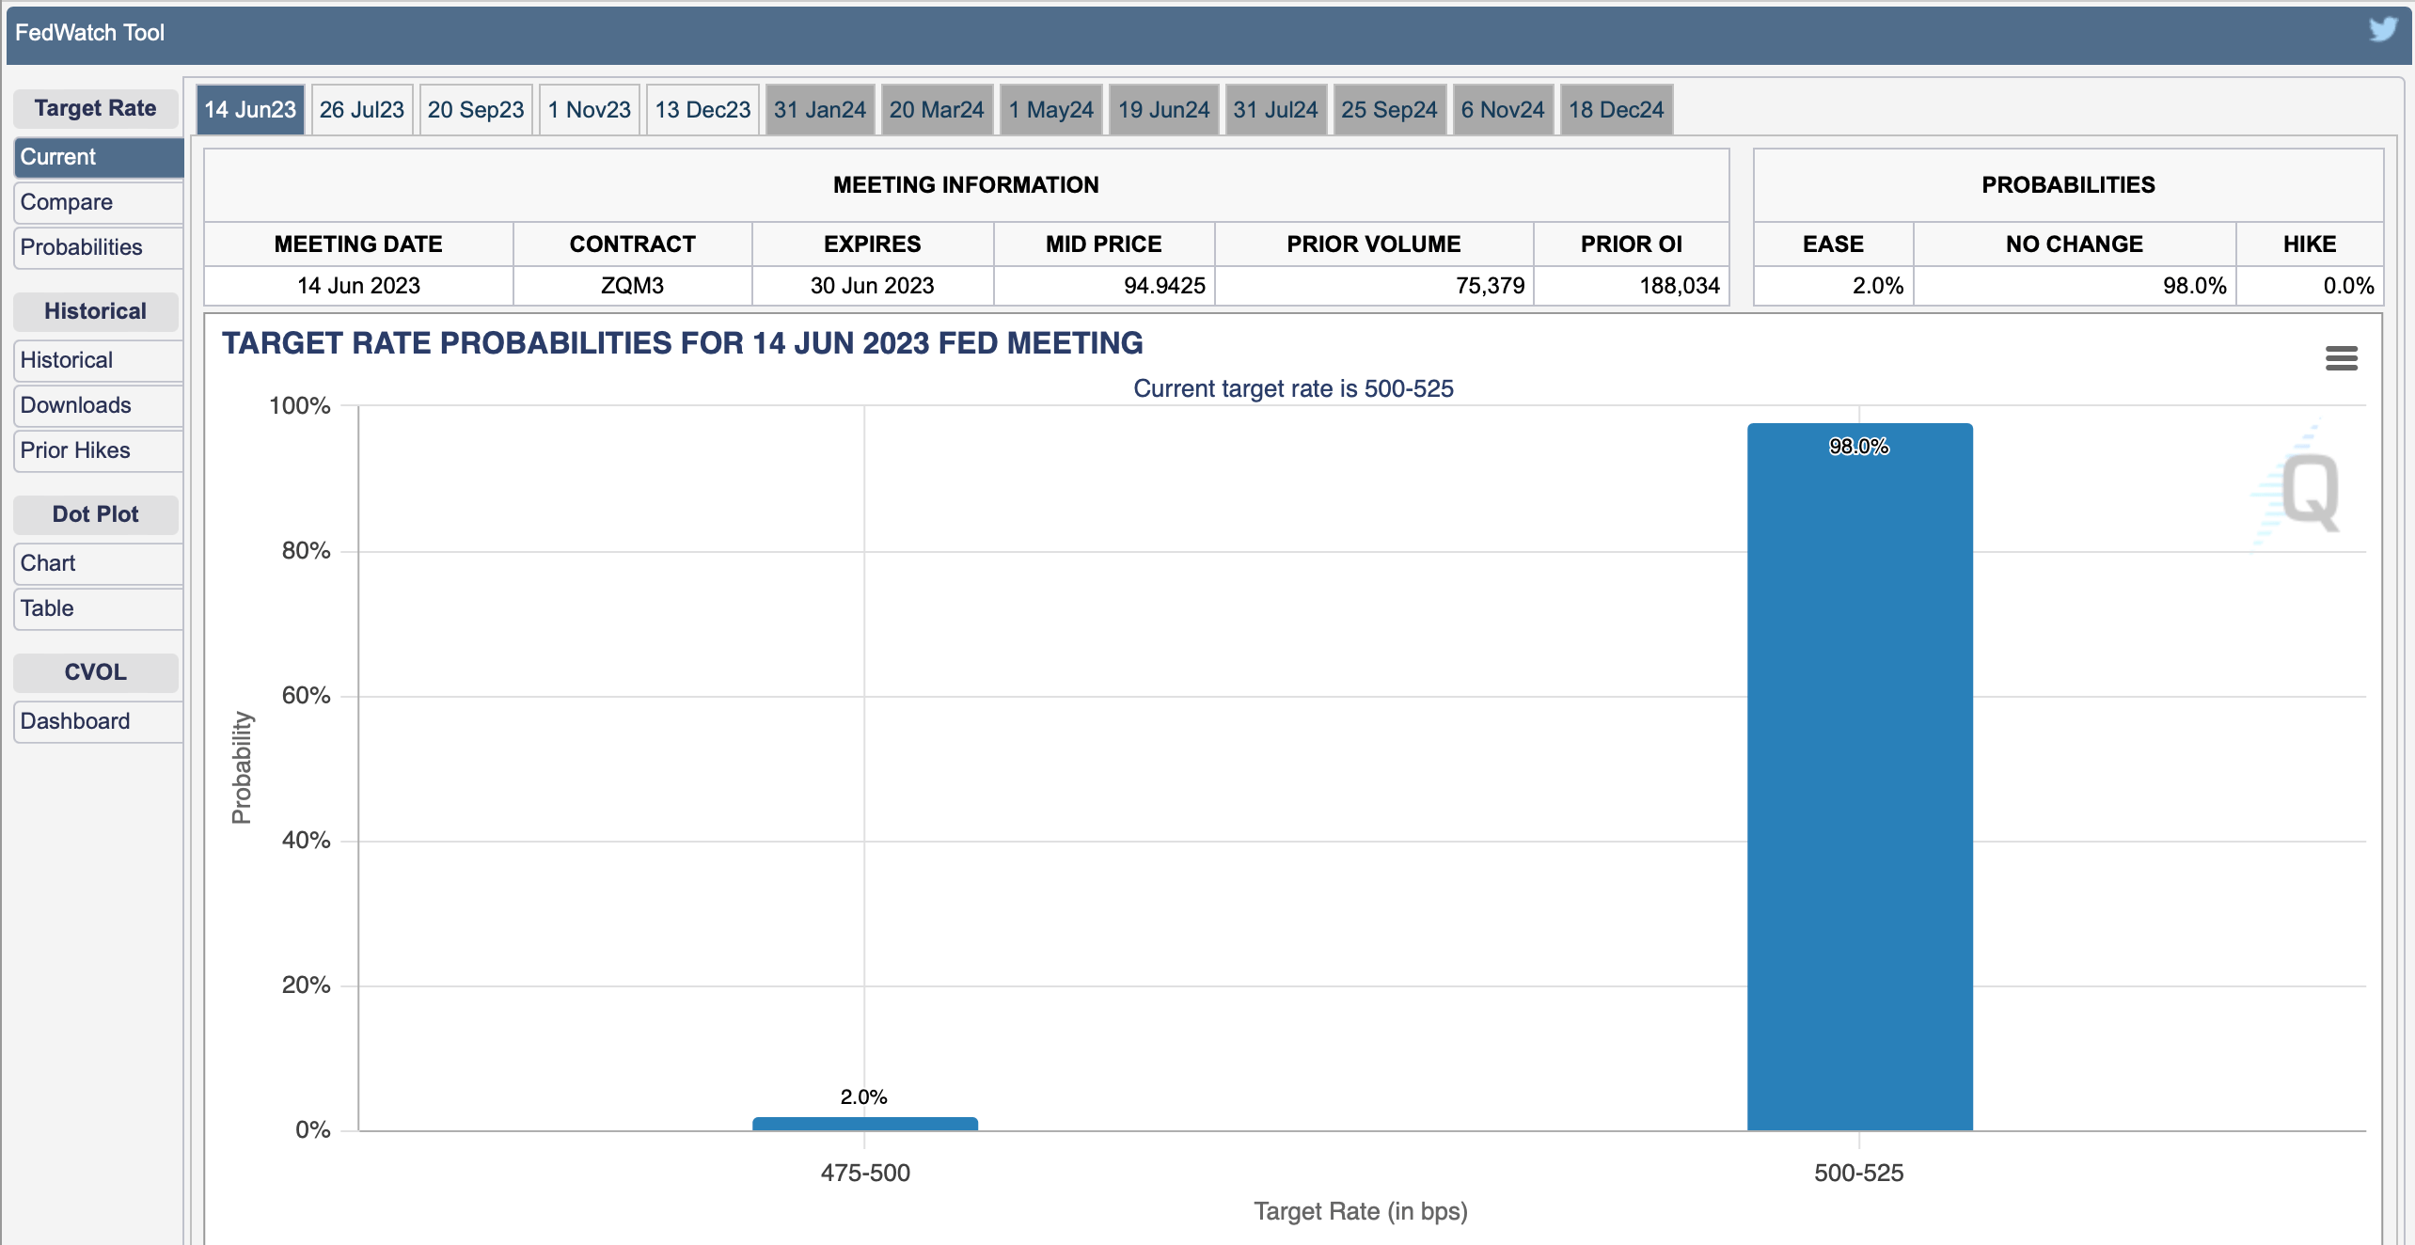2415x1245 pixels.
Task: Open the 18 Dec24 meeting tab
Action: [1615, 110]
